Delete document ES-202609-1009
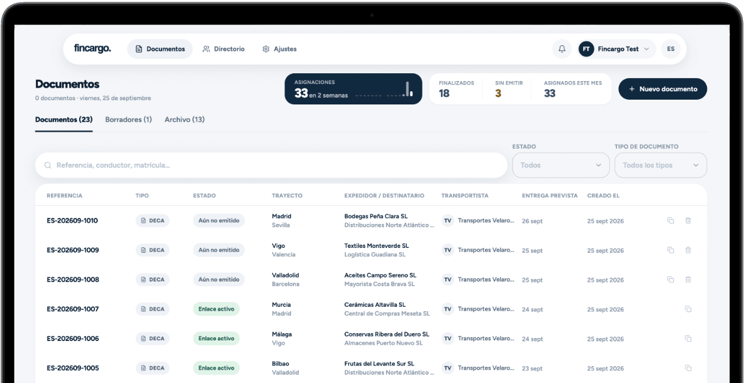Image resolution: width=746 pixels, height=383 pixels. pos(688,250)
